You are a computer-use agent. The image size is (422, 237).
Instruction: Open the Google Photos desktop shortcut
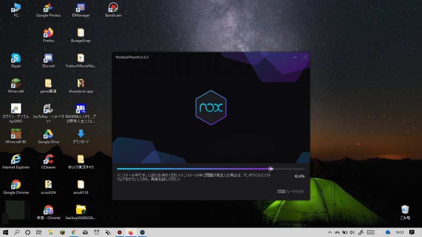pyautogui.click(x=49, y=10)
